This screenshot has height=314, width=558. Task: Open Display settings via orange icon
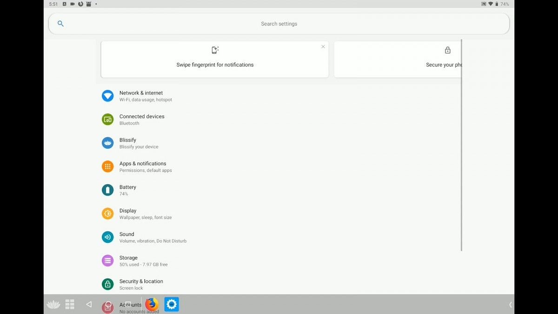[x=107, y=214]
